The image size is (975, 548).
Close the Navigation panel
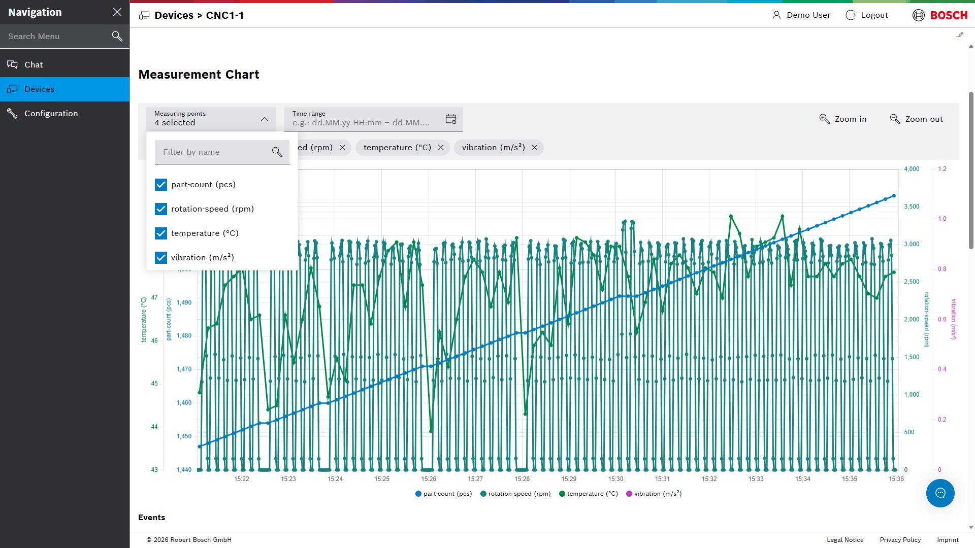pos(117,12)
